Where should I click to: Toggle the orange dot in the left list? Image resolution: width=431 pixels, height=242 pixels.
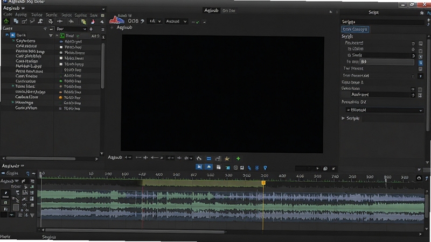coord(61,97)
